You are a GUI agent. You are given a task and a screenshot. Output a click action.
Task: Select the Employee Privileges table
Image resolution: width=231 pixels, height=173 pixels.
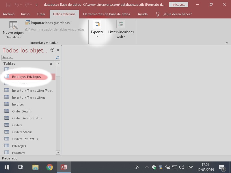point(27,77)
